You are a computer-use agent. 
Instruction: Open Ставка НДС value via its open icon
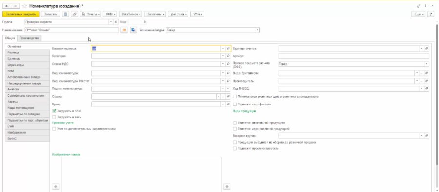click(x=228, y=64)
